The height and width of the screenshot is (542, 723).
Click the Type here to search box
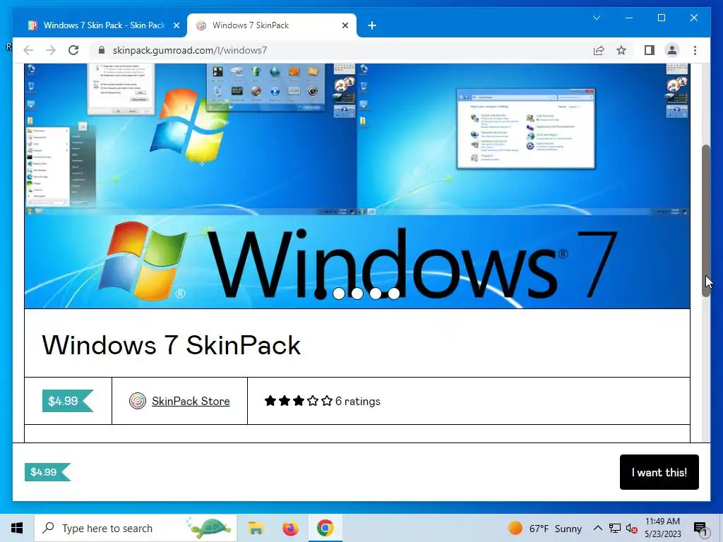click(136, 528)
